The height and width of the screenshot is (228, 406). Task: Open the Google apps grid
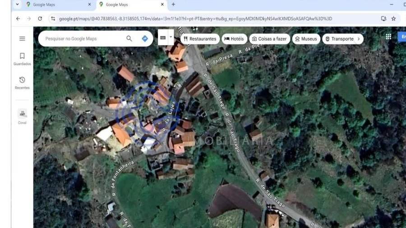point(388,37)
